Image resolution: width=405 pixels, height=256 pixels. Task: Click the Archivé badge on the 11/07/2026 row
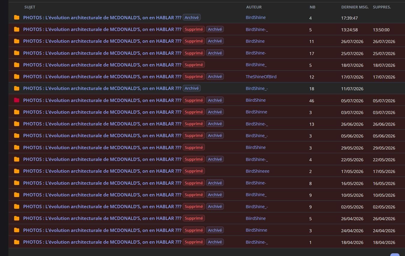pyautogui.click(x=192, y=88)
